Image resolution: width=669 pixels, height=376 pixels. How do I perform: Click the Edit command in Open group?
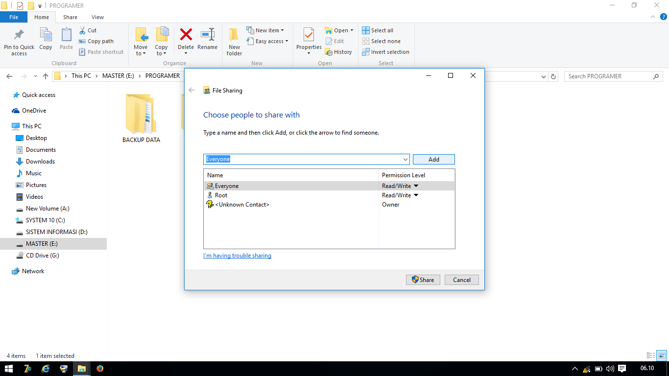[x=334, y=41]
